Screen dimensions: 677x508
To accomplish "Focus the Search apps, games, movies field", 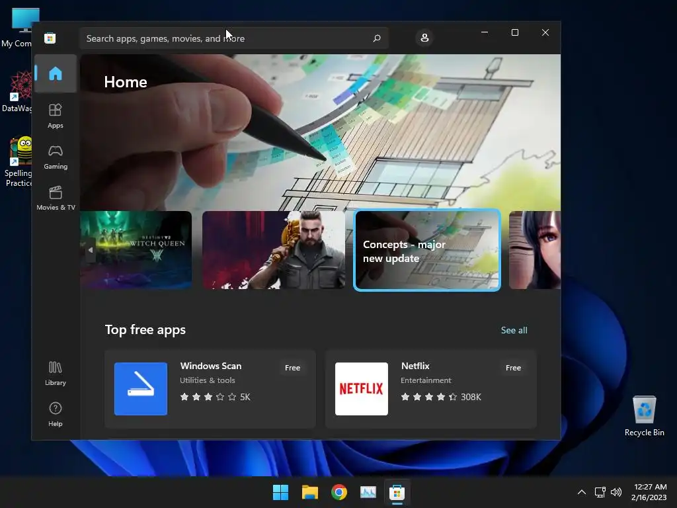I will (x=233, y=38).
